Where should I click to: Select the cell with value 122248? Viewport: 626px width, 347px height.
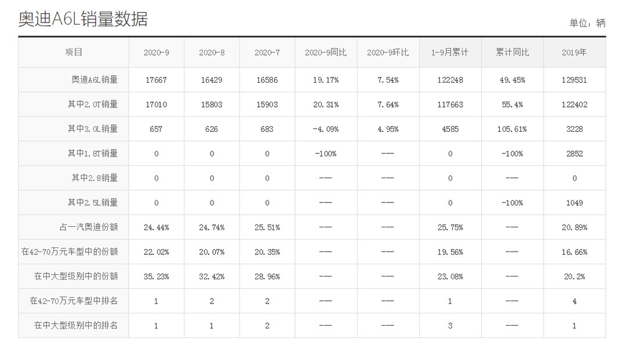[x=449, y=80]
